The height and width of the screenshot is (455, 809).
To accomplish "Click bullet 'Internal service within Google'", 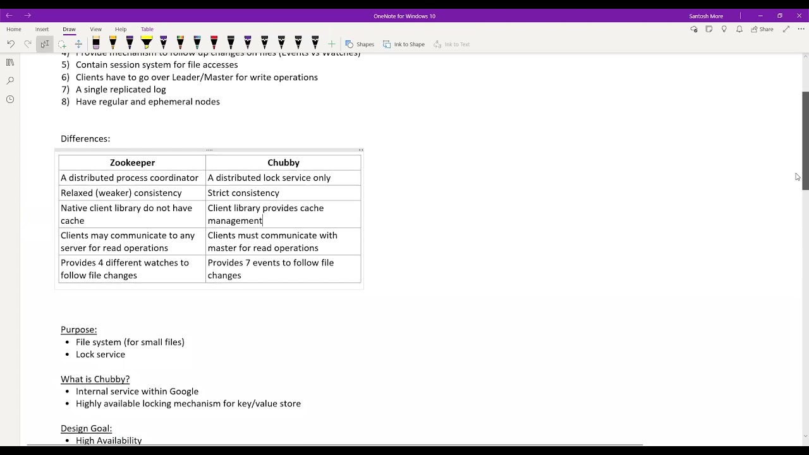I will pyautogui.click(x=137, y=391).
